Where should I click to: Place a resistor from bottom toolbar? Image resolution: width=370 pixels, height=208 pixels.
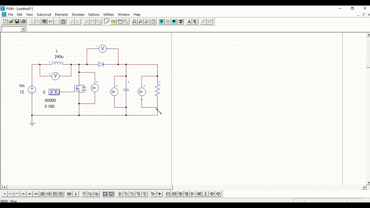pos(11,194)
